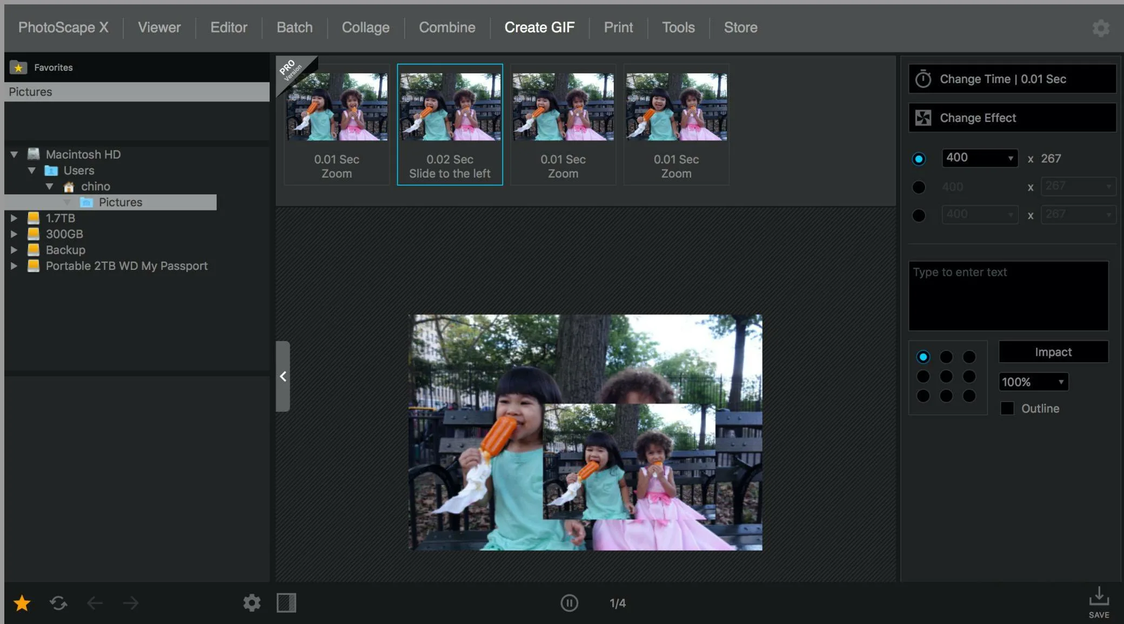Select the center text position radio dot
This screenshot has width=1124, height=624.
pyautogui.click(x=946, y=376)
